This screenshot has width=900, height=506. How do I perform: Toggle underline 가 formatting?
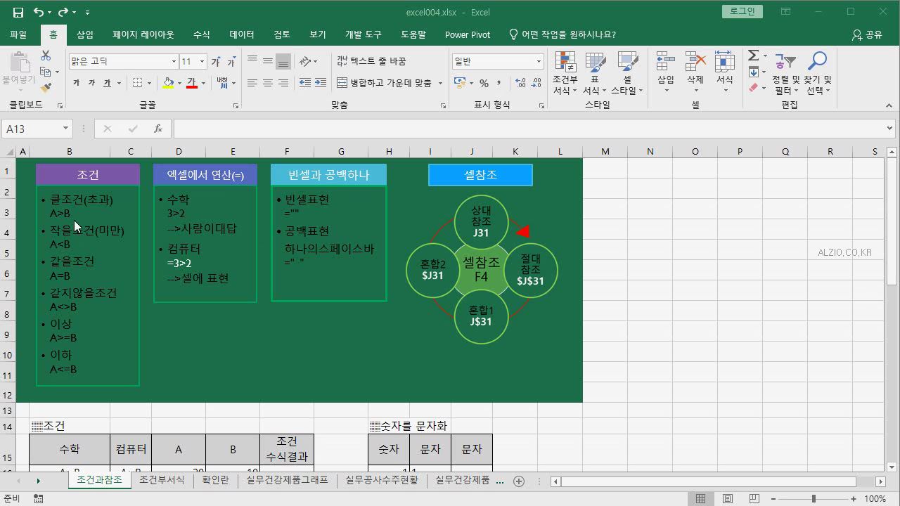click(x=108, y=83)
